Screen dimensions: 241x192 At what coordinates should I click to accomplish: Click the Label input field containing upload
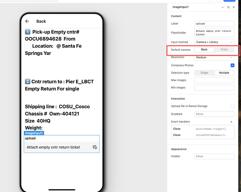coord(214,24)
